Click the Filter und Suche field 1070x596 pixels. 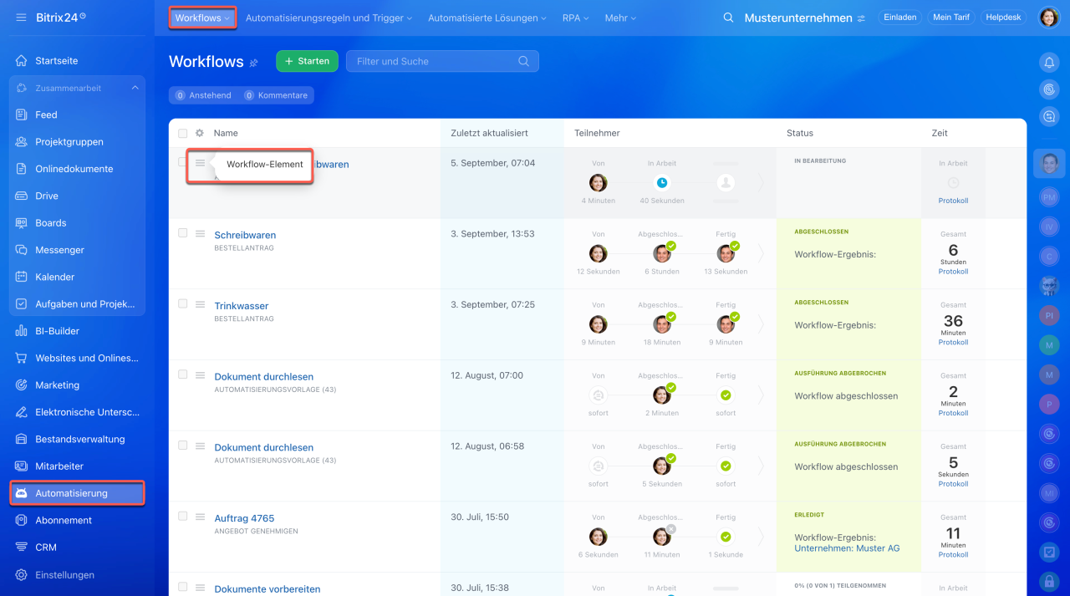(x=442, y=61)
